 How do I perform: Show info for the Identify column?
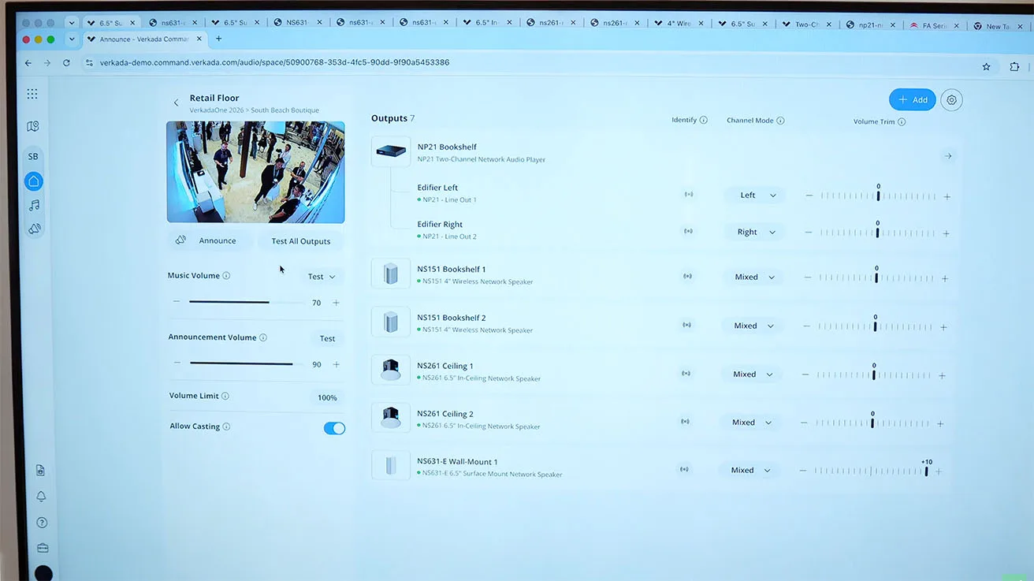(704, 121)
